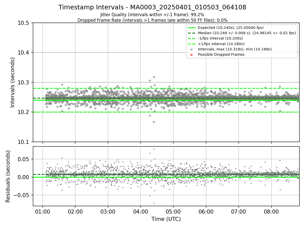This screenshot has width=305, height=228.
Task: Click the lowest residual outlier point near −0.07
Action: (154, 203)
